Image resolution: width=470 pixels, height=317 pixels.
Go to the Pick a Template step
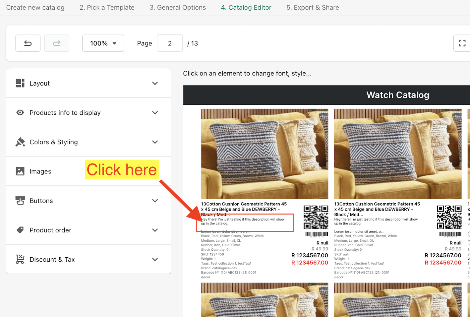[107, 8]
